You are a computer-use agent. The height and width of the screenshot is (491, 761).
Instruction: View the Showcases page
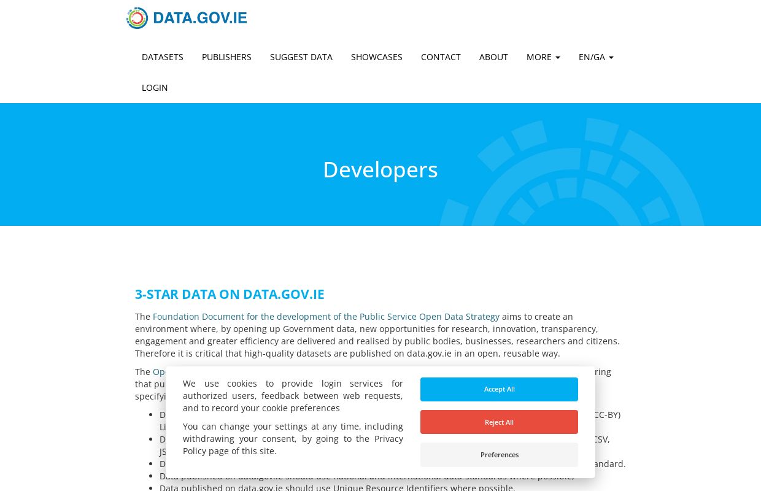pyautogui.click(x=377, y=57)
